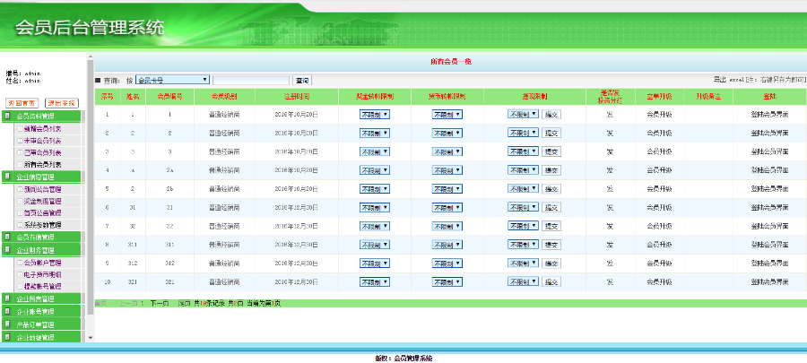Click the 查询 search button
The height and width of the screenshot is (363, 807).
click(x=302, y=80)
